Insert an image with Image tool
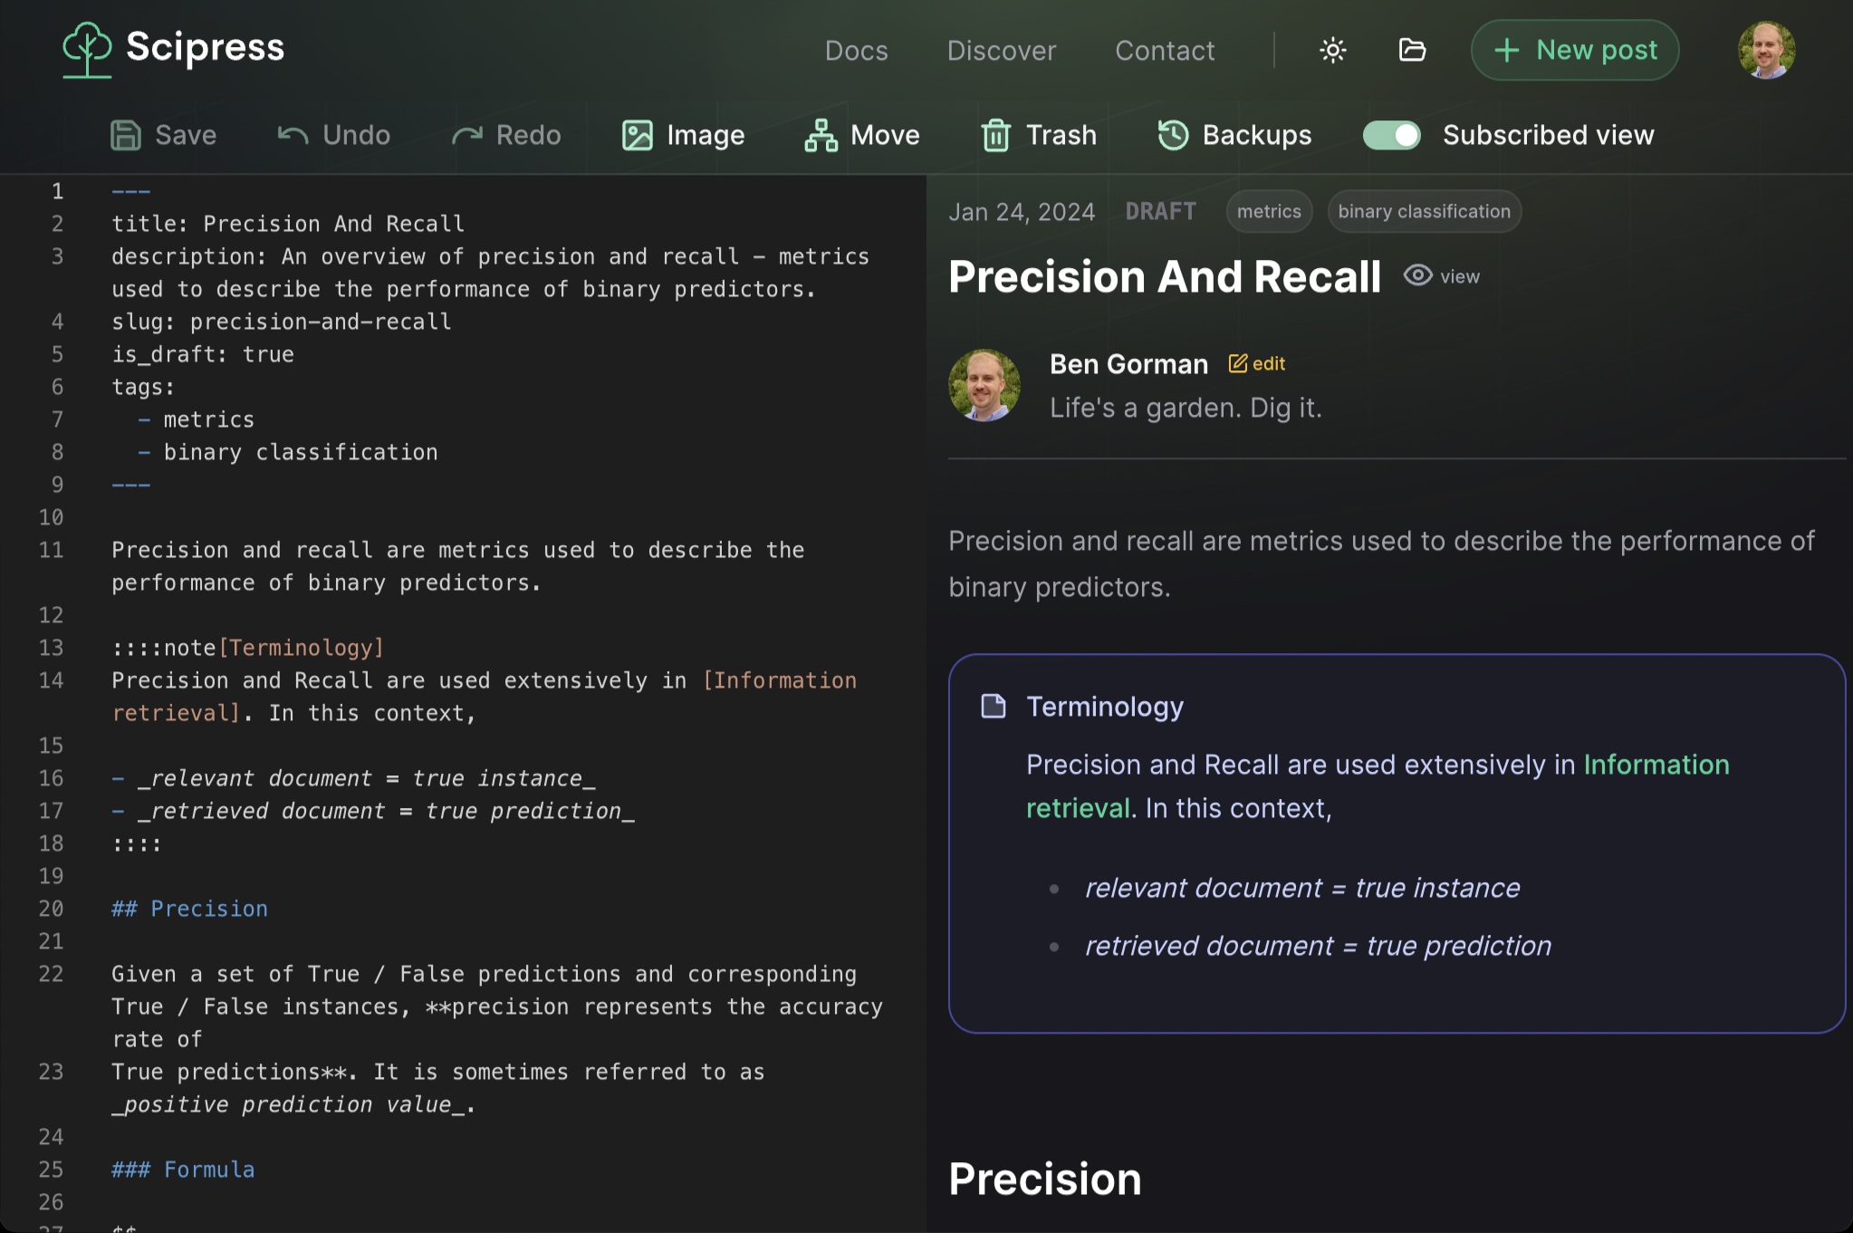The width and height of the screenshot is (1853, 1233). pos(684,135)
